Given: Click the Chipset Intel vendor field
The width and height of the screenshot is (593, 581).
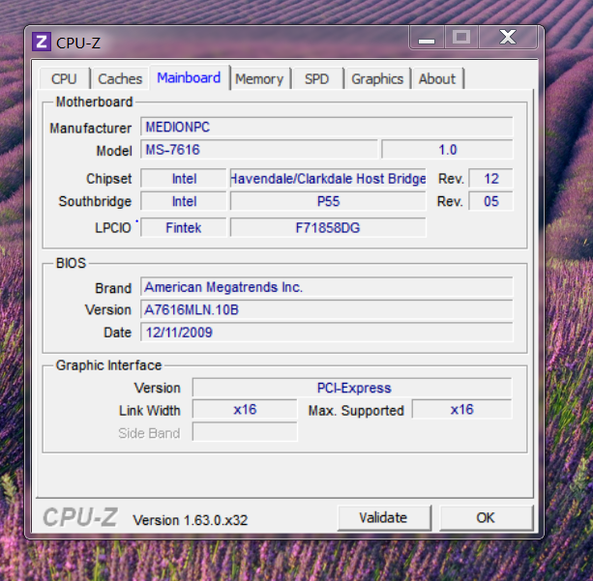Looking at the screenshot, I should 184,179.
